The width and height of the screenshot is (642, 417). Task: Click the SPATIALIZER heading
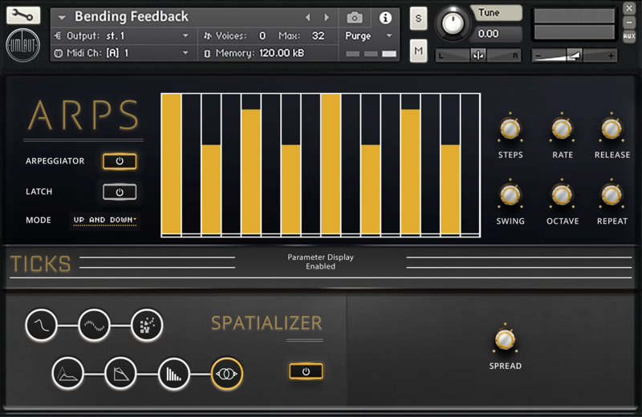point(266,323)
